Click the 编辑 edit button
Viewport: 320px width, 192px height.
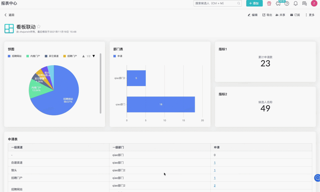tap(252, 15)
